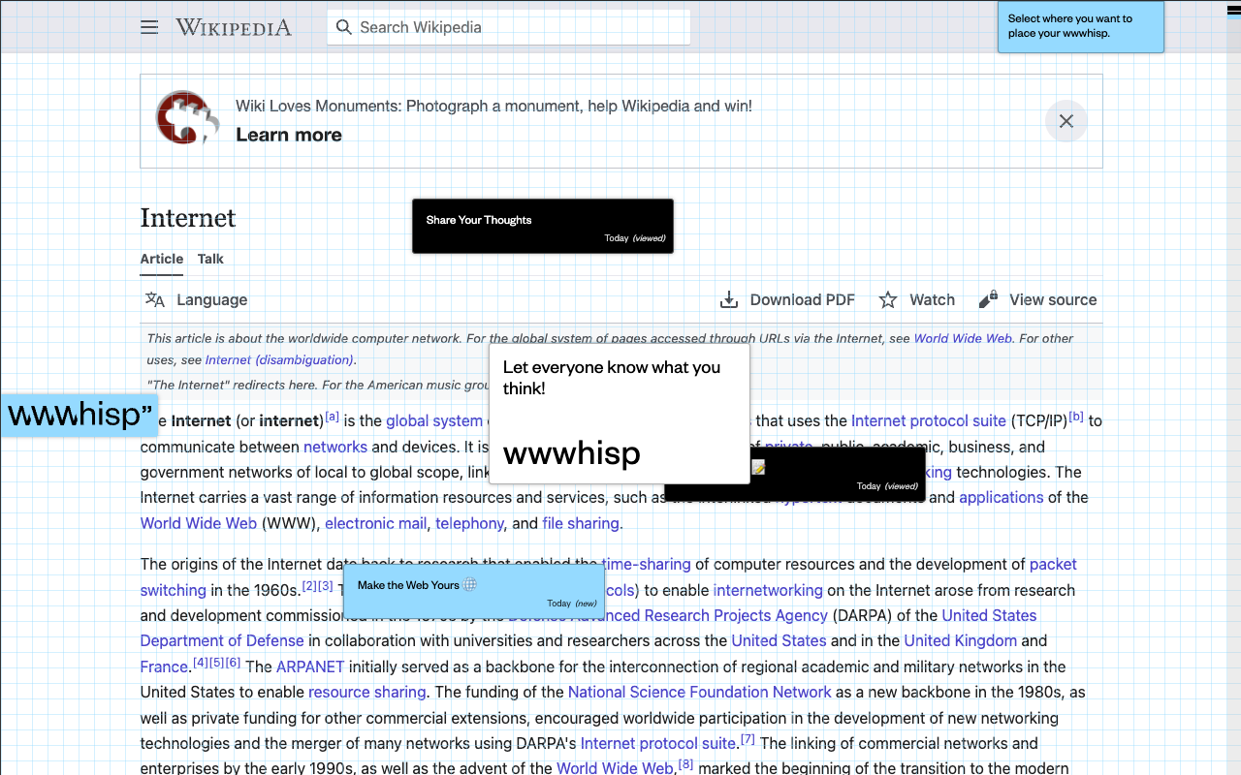
Task: Open the 'Make the Web Yours' blue note
Action: 474,590
